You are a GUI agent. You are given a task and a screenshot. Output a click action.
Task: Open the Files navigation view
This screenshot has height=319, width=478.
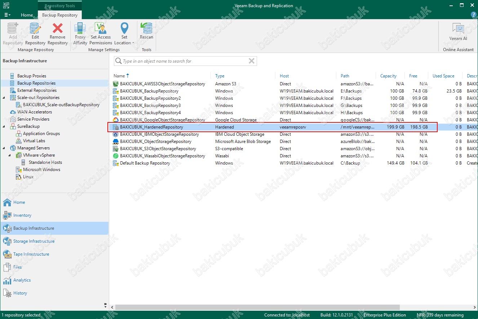click(54, 267)
